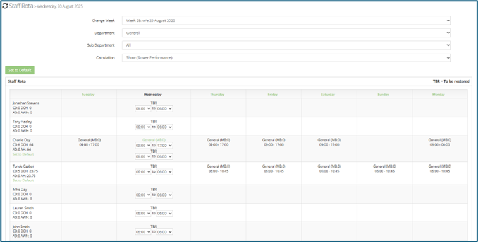
Task: Open John Smith's Wednesday start time dropdown
Action: 143,232
